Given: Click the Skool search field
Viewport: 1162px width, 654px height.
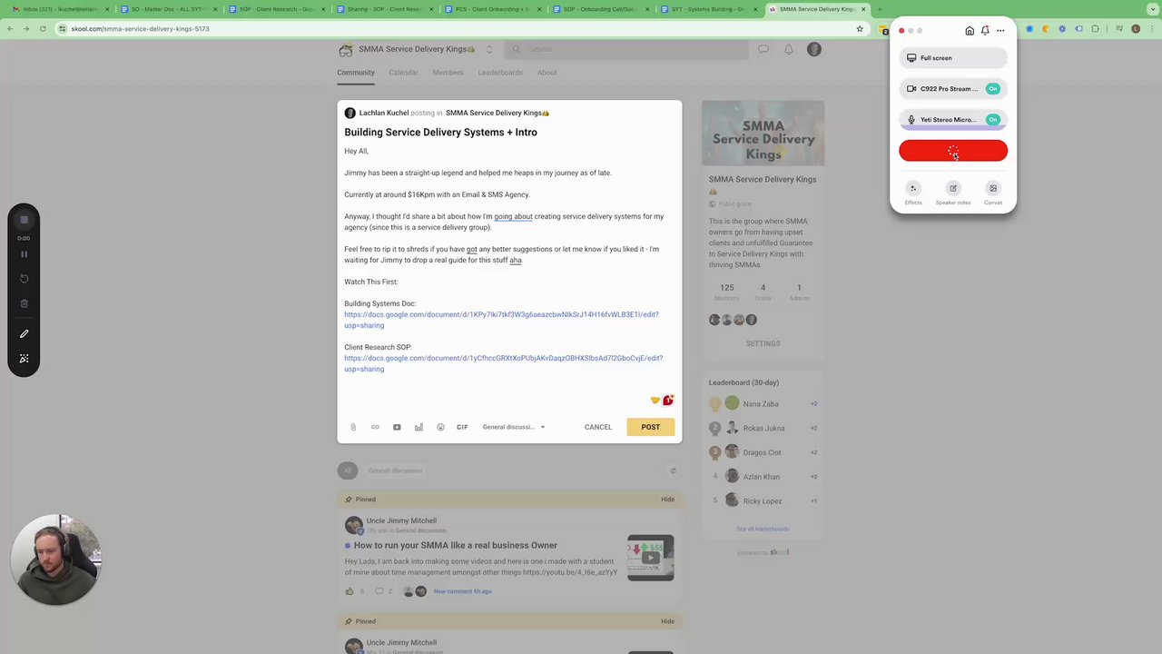Looking at the screenshot, I should (626, 49).
